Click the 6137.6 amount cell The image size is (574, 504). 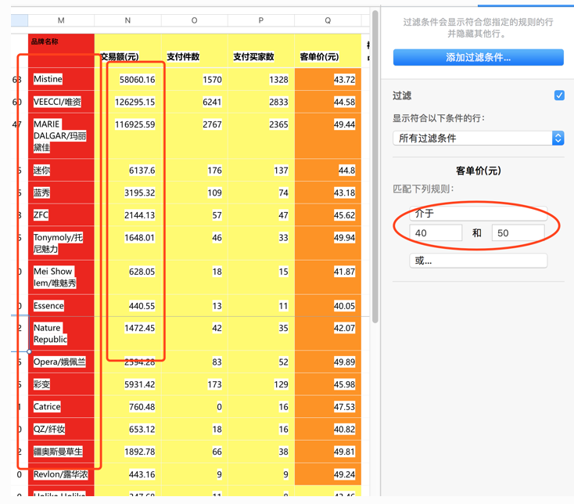click(127, 170)
